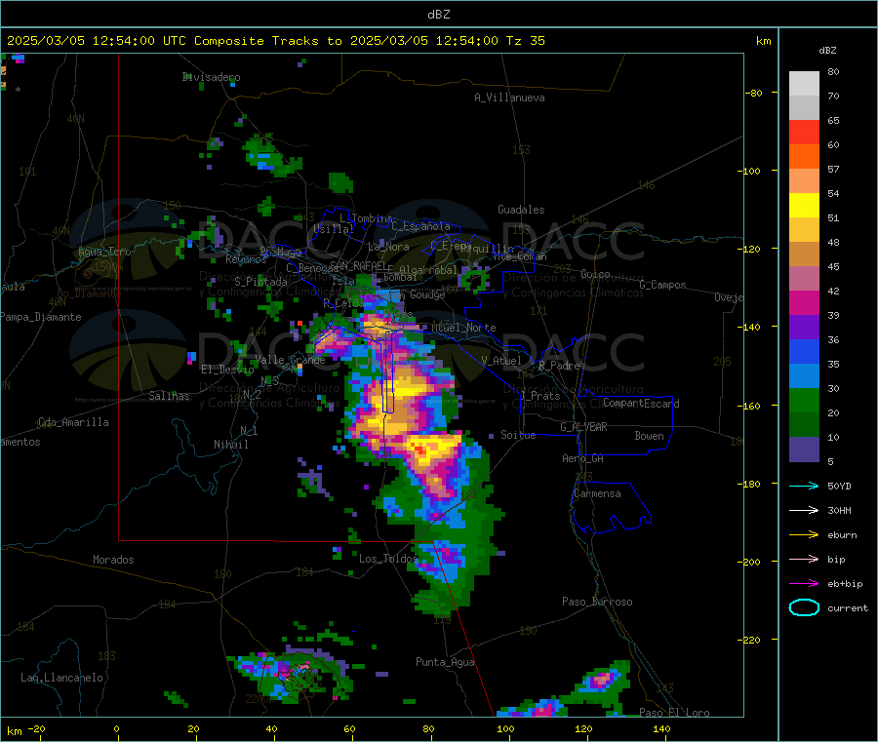
Task: Click the Paso_Barroso label
Action: pos(597,602)
